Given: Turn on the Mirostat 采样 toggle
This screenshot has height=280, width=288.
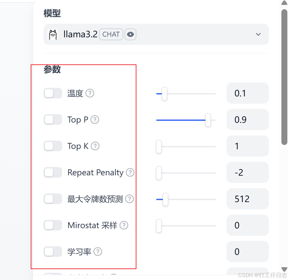Looking at the screenshot, I should coord(53,225).
